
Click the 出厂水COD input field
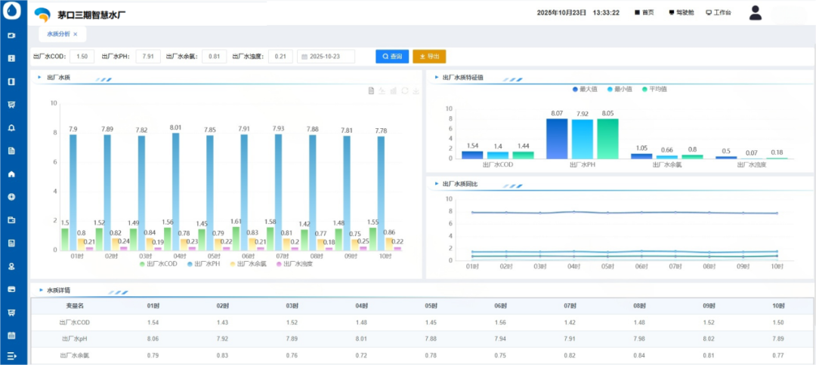pyautogui.click(x=82, y=56)
